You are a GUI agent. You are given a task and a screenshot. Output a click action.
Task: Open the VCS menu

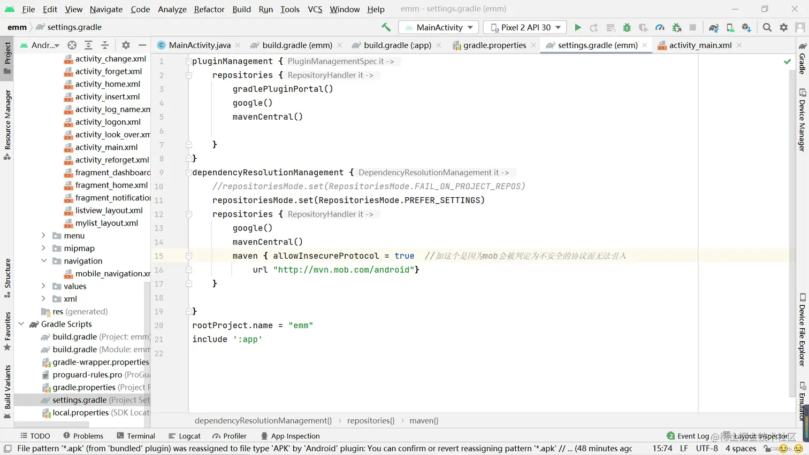click(x=315, y=9)
